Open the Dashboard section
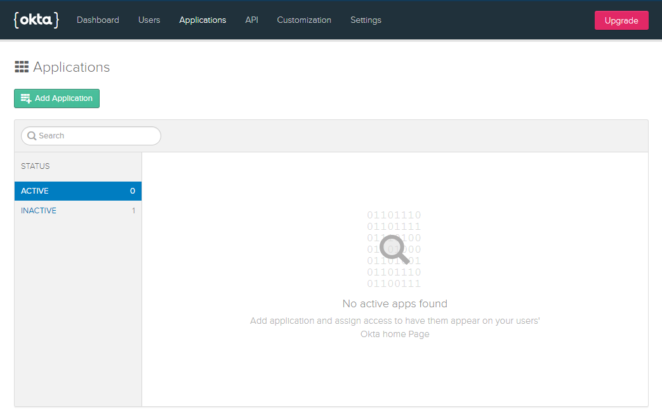Viewport: 662px width, 419px height. point(98,20)
